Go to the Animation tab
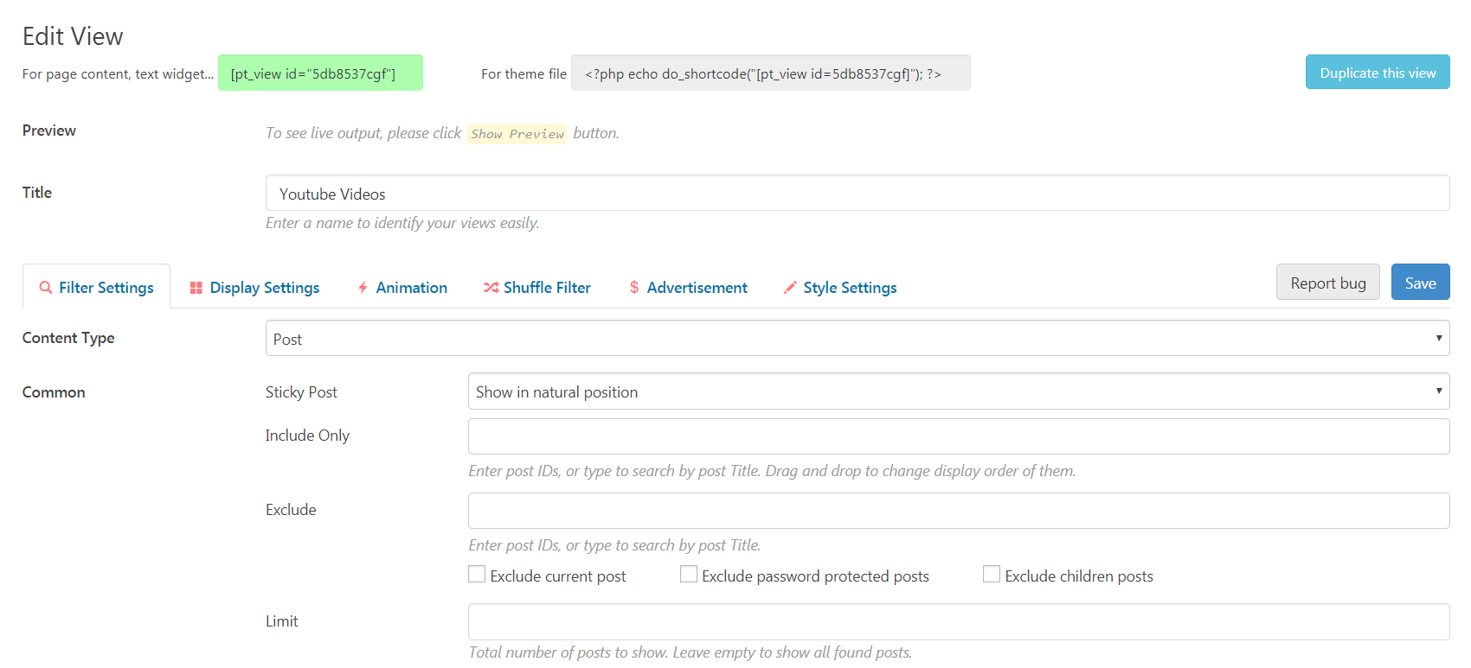 pos(402,287)
